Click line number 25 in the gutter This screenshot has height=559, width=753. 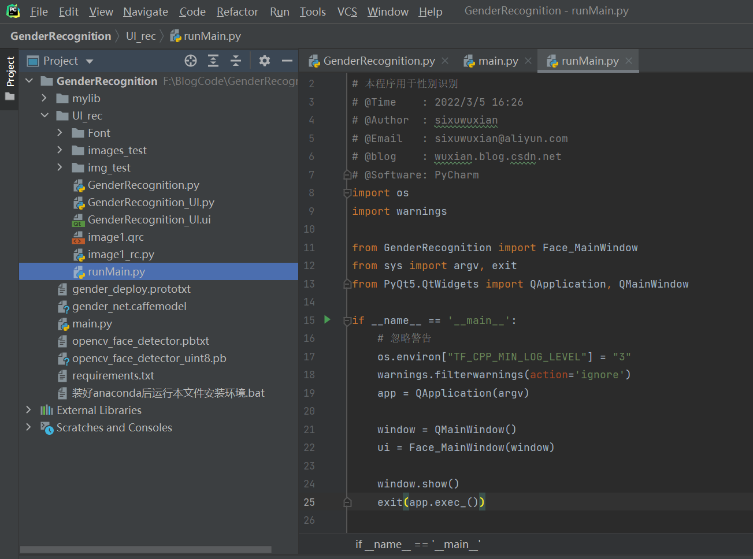click(x=309, y=502)
